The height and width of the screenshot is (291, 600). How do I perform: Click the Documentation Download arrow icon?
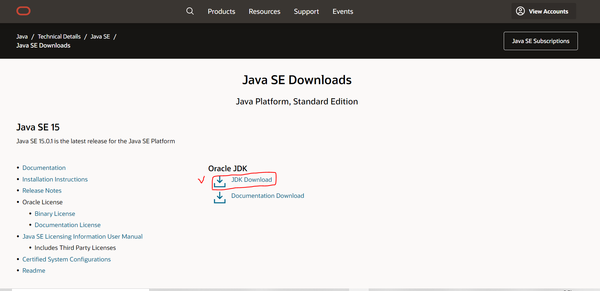point(220,198)
